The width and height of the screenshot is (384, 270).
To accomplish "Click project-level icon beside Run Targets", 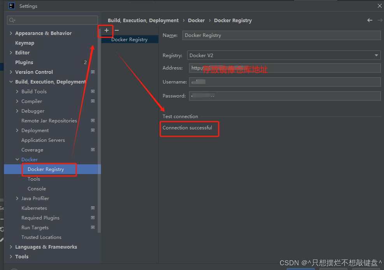I will (93, 227).
